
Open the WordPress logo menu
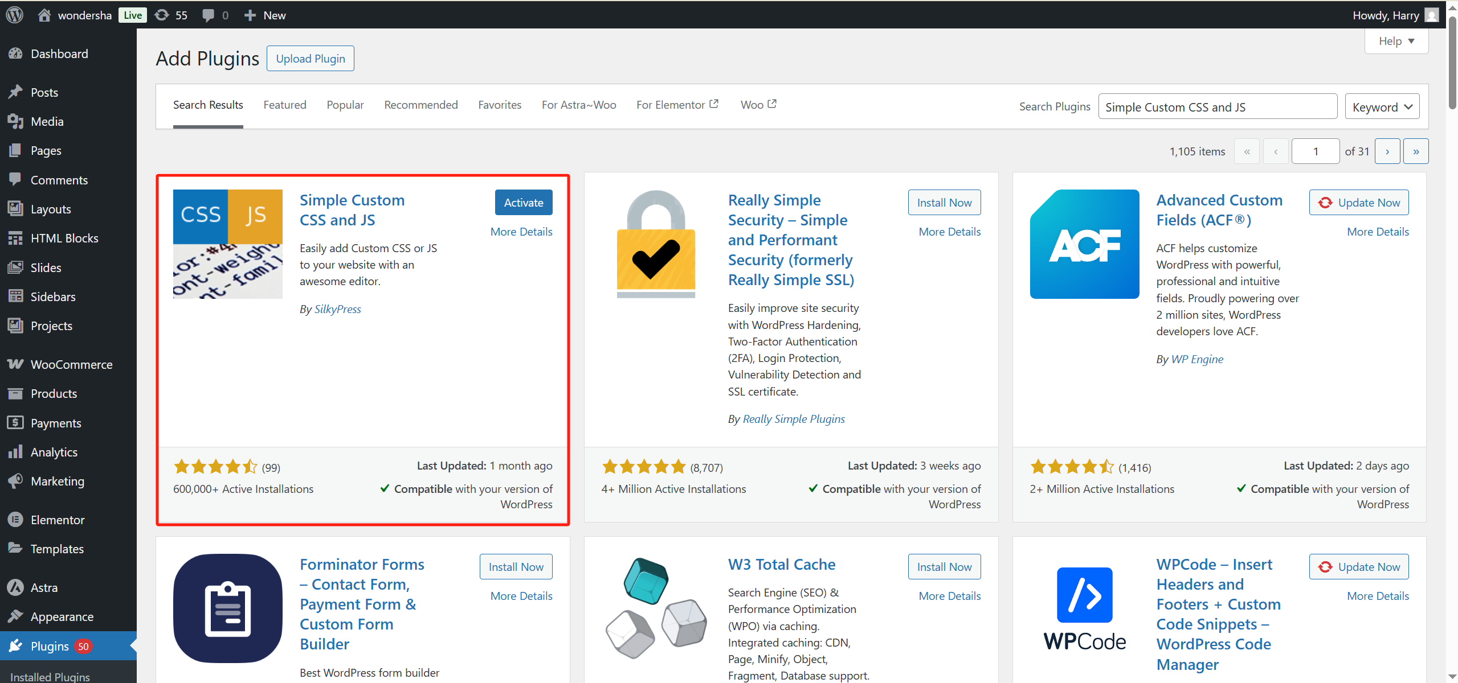[x=14, y=15]
